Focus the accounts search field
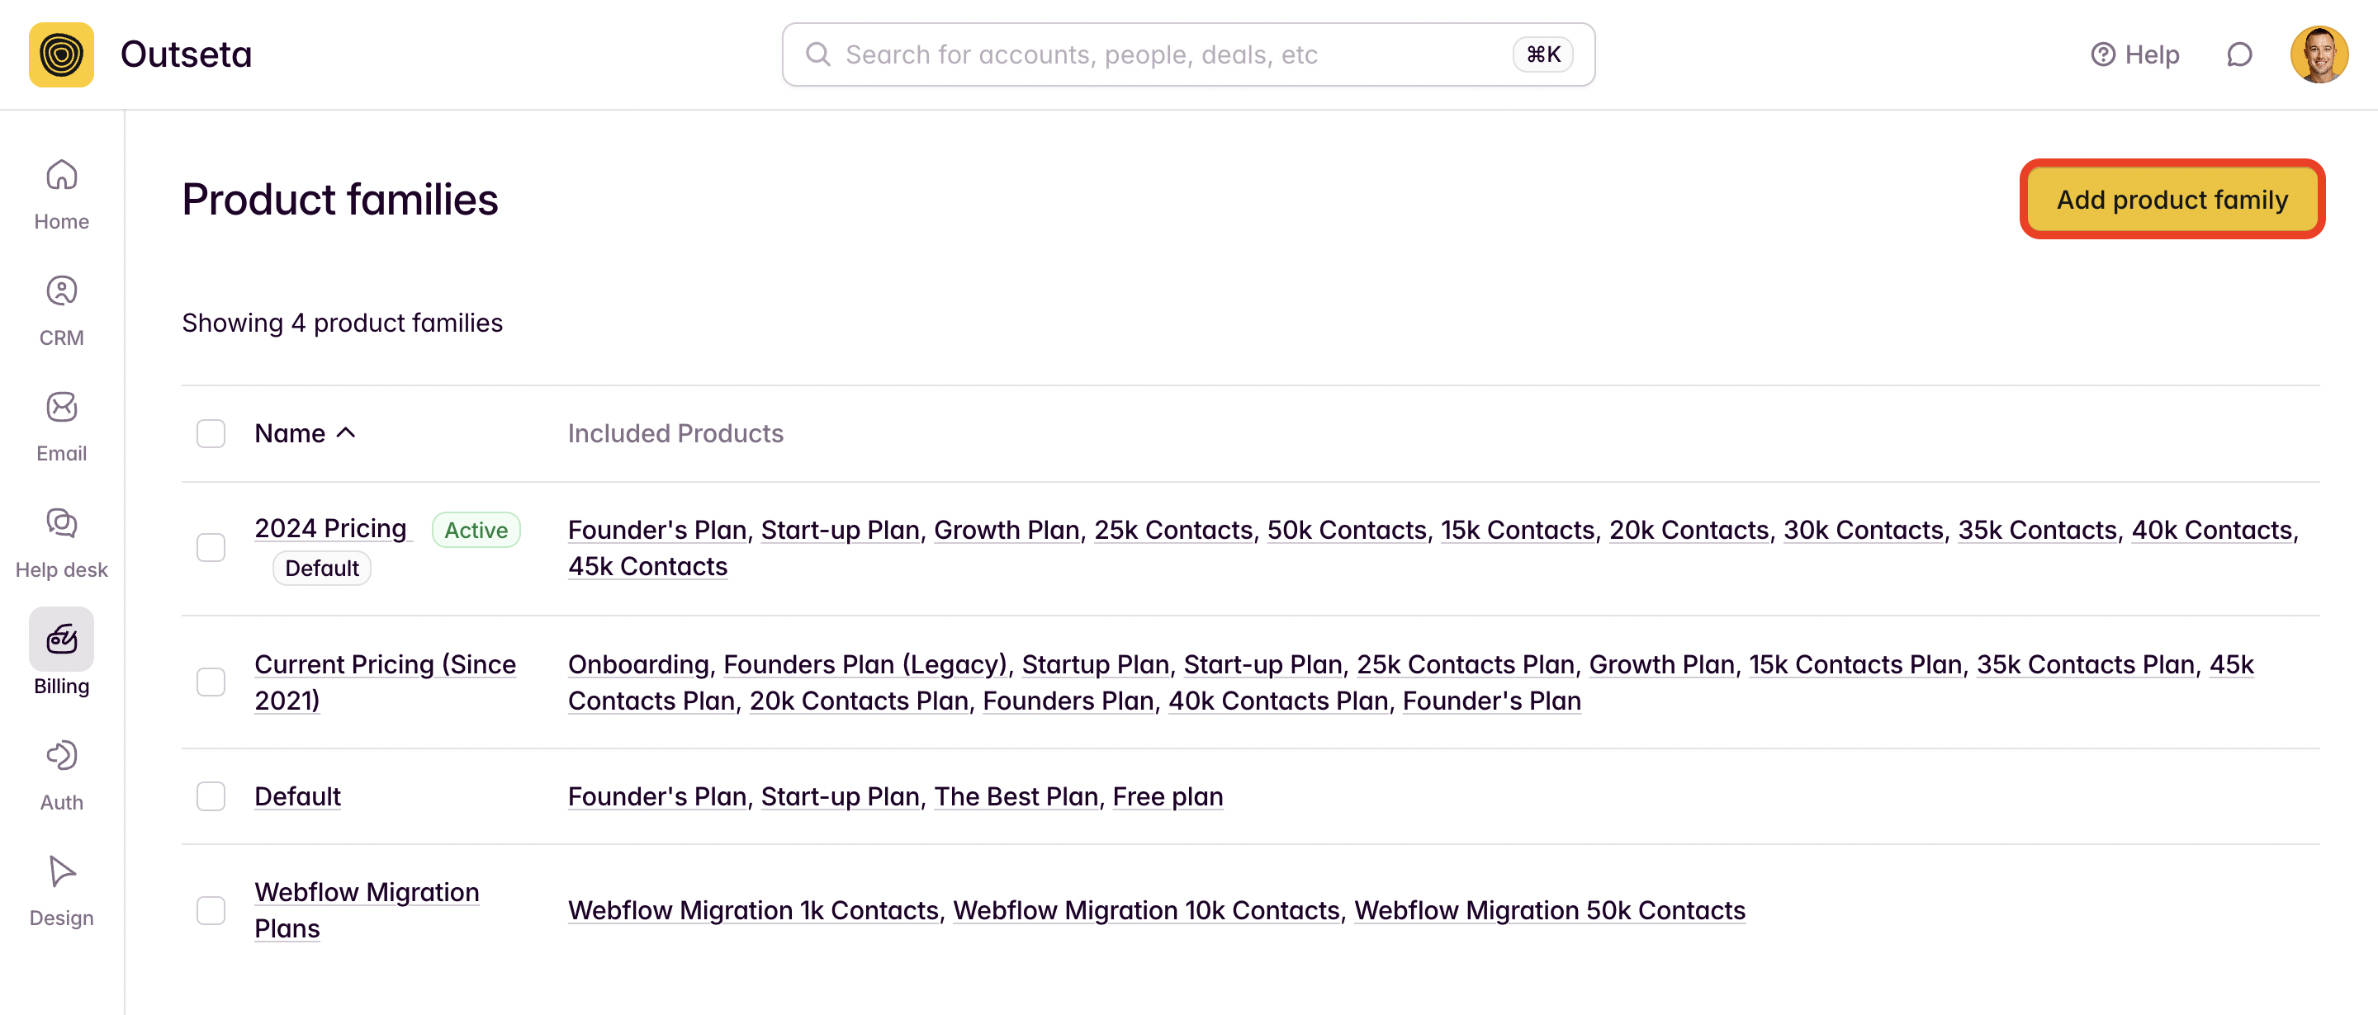Viewport: 2378px width, 1015px height. [x=1188, y=55]
